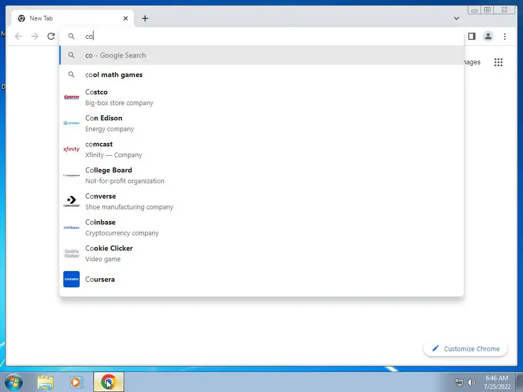Open the Google apps grid

click(498, 62)
